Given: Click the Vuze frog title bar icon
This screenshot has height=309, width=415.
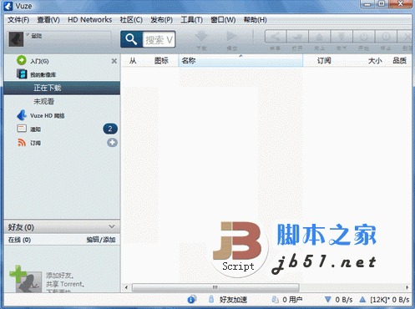Looking at the screenshot, I should click(8, 6).
